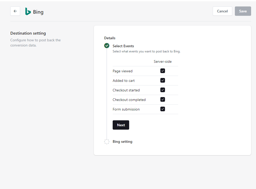This screenshot has height=189, width=256.
Task: Click the green checkmark beside Select Events
Action: tap(107, 45)
